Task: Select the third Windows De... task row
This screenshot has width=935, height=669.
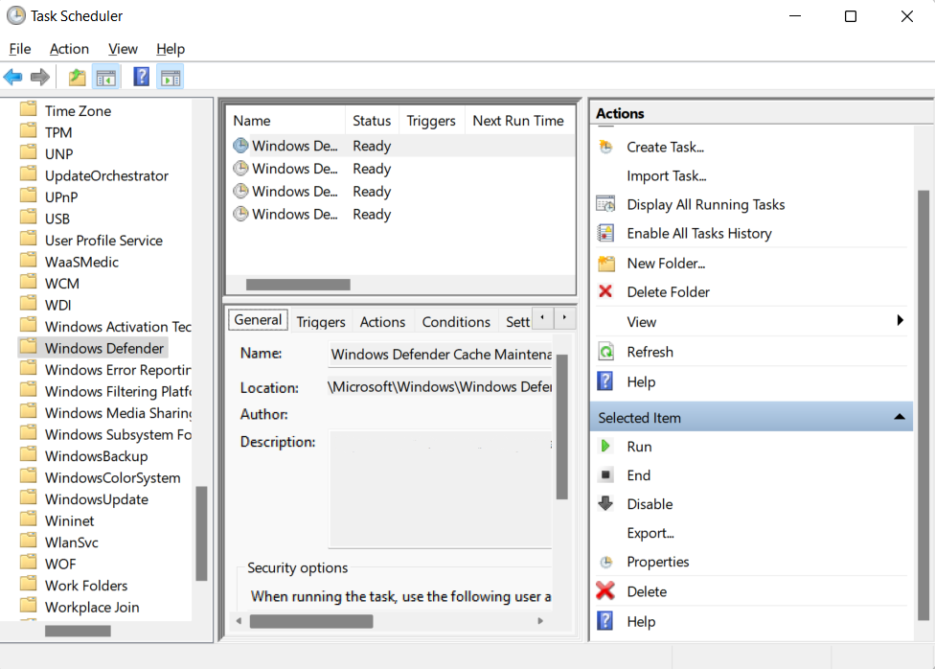Action: [x=400, y=191]
